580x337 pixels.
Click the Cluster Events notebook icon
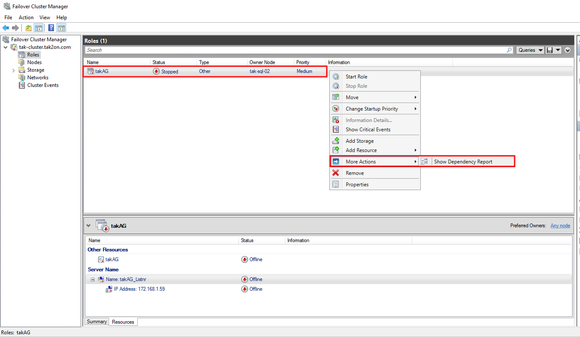(22, 85)
